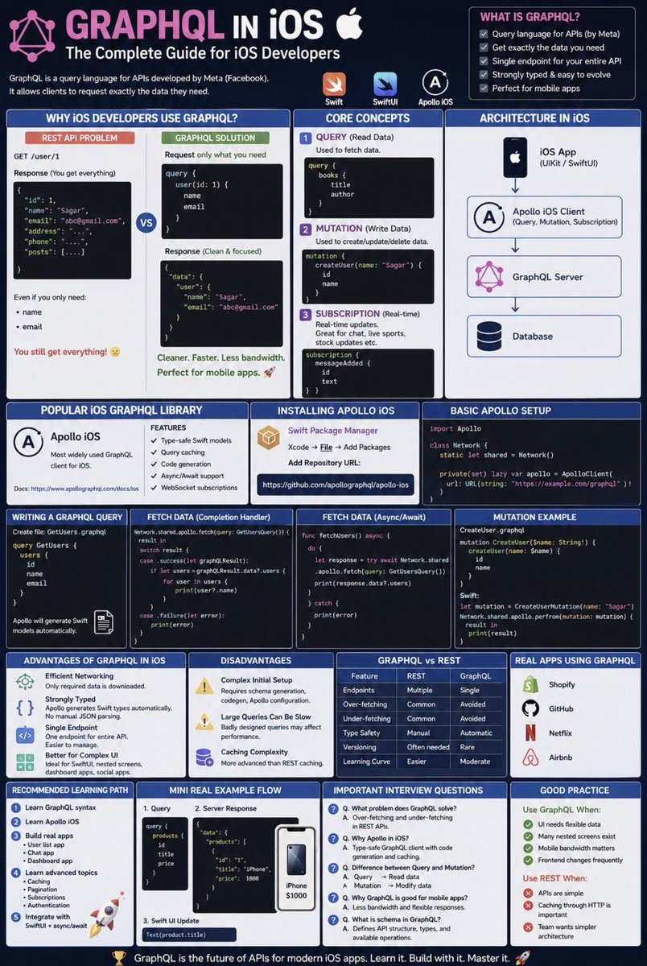Select the SwiftUI icon
Viewport: 647px width, 966px height.
pyautogui.click(x=385, y=85)
